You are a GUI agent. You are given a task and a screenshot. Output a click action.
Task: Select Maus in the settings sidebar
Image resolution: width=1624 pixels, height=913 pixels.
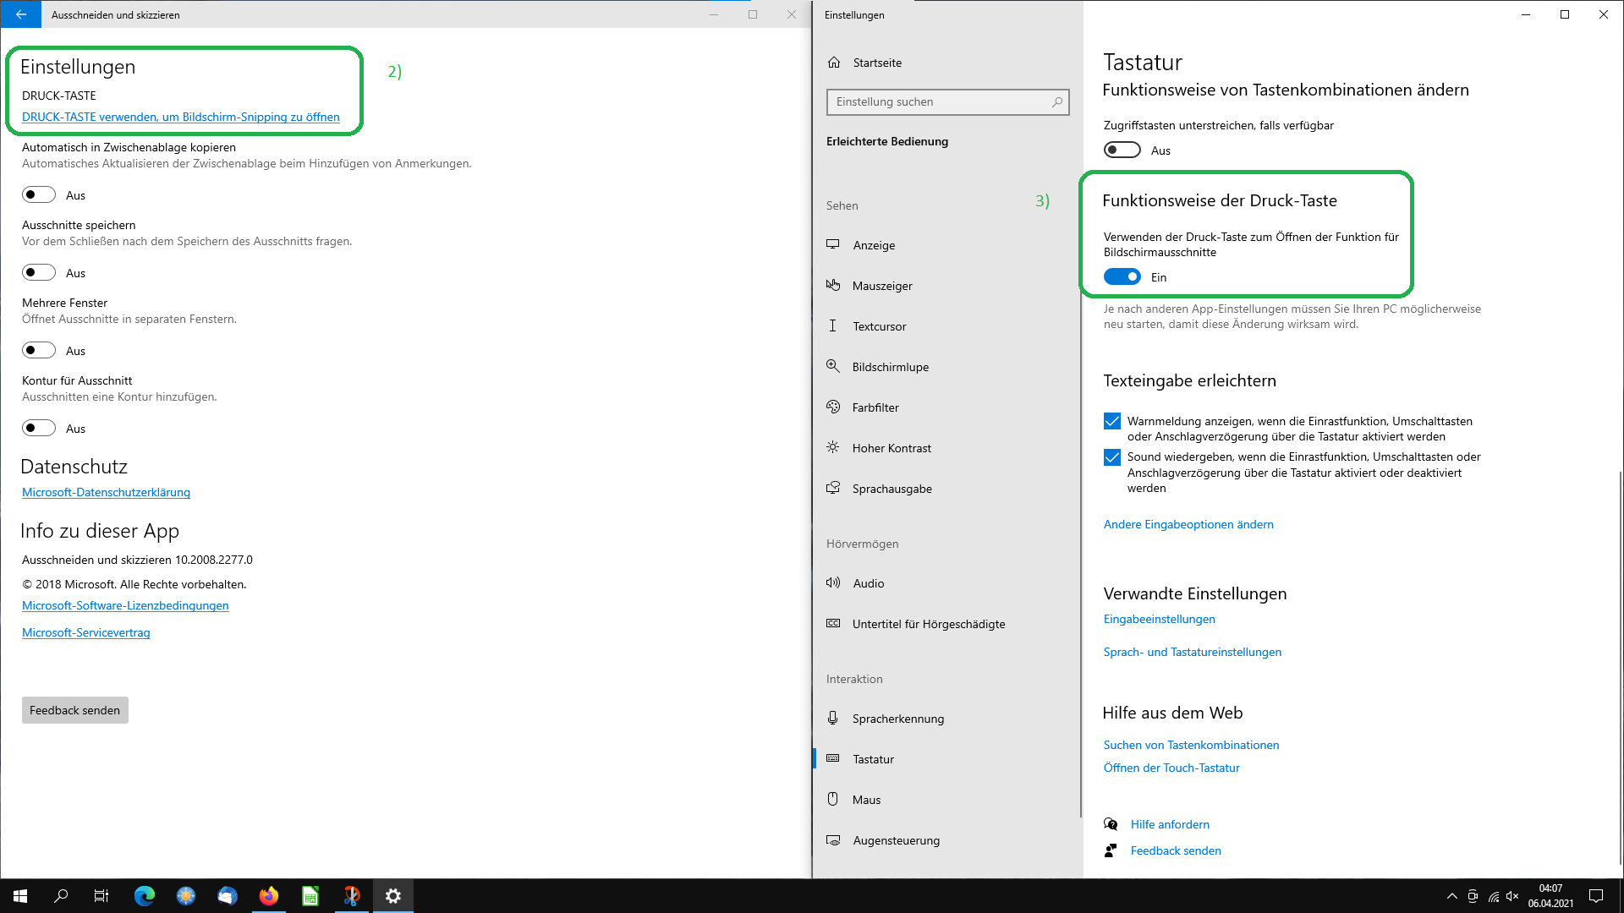coord(866,800)
